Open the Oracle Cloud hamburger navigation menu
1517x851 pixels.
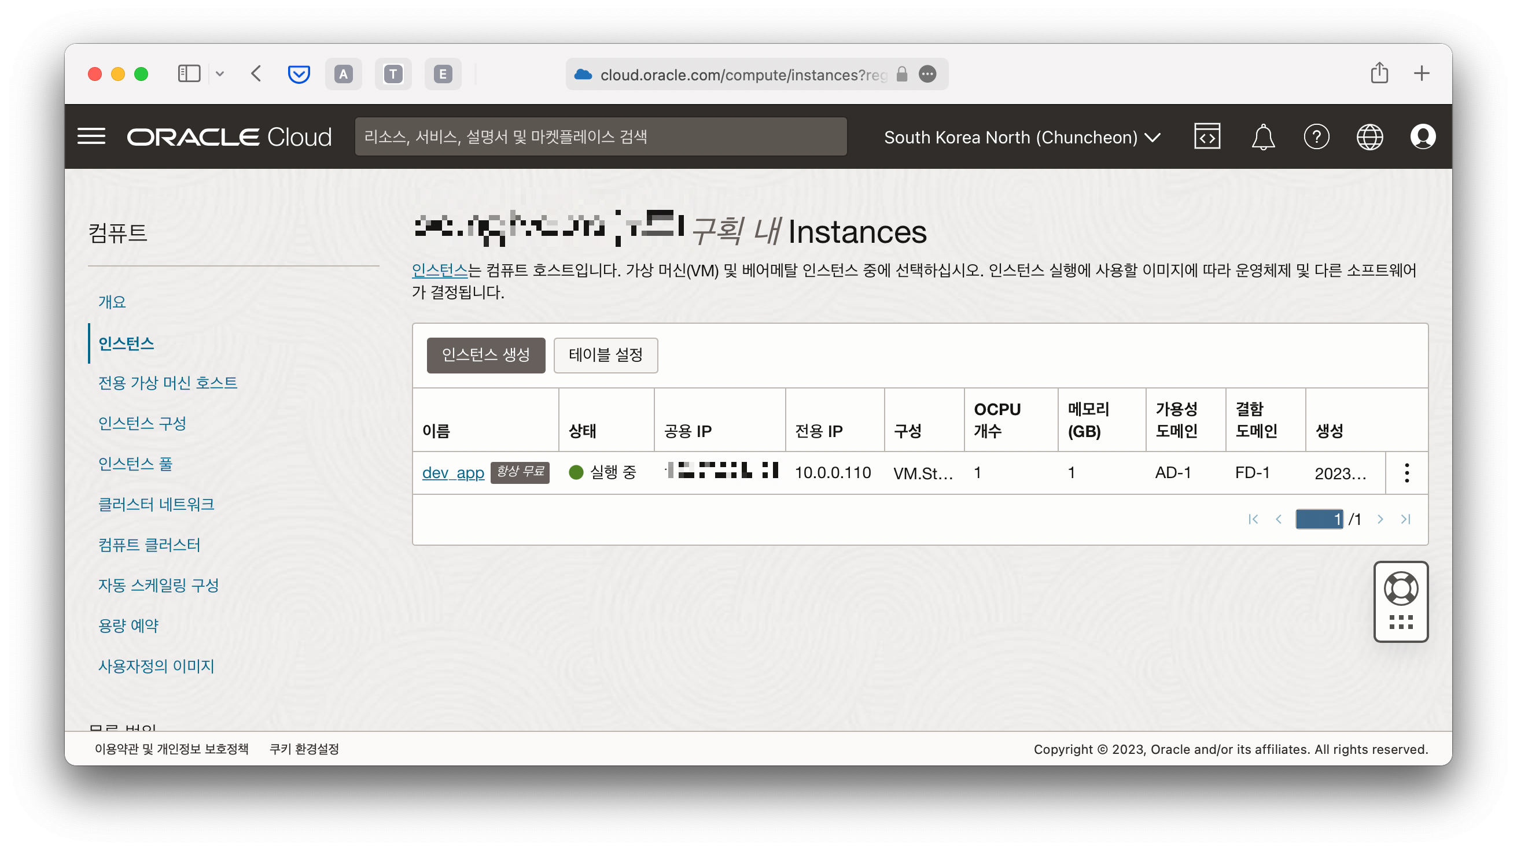(x=91, y=136)
